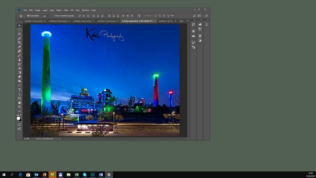Select the Hand tool
The height and width of the screenshot is (178, 316).
(x=19, y=103)
